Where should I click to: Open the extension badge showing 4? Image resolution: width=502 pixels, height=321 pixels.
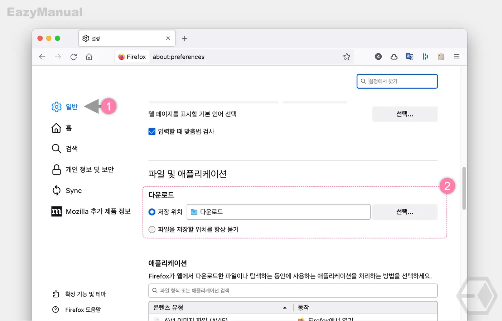(x=378, y=56)
